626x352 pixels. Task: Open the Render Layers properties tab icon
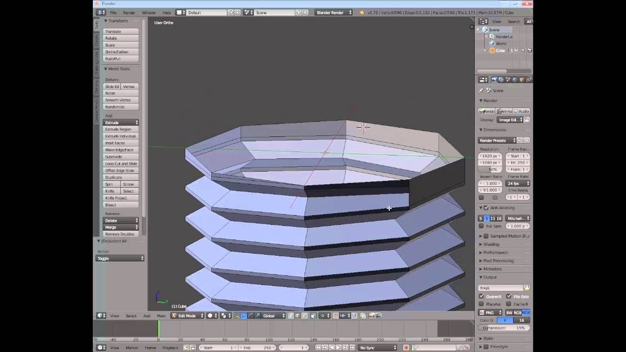pos(501,80)
